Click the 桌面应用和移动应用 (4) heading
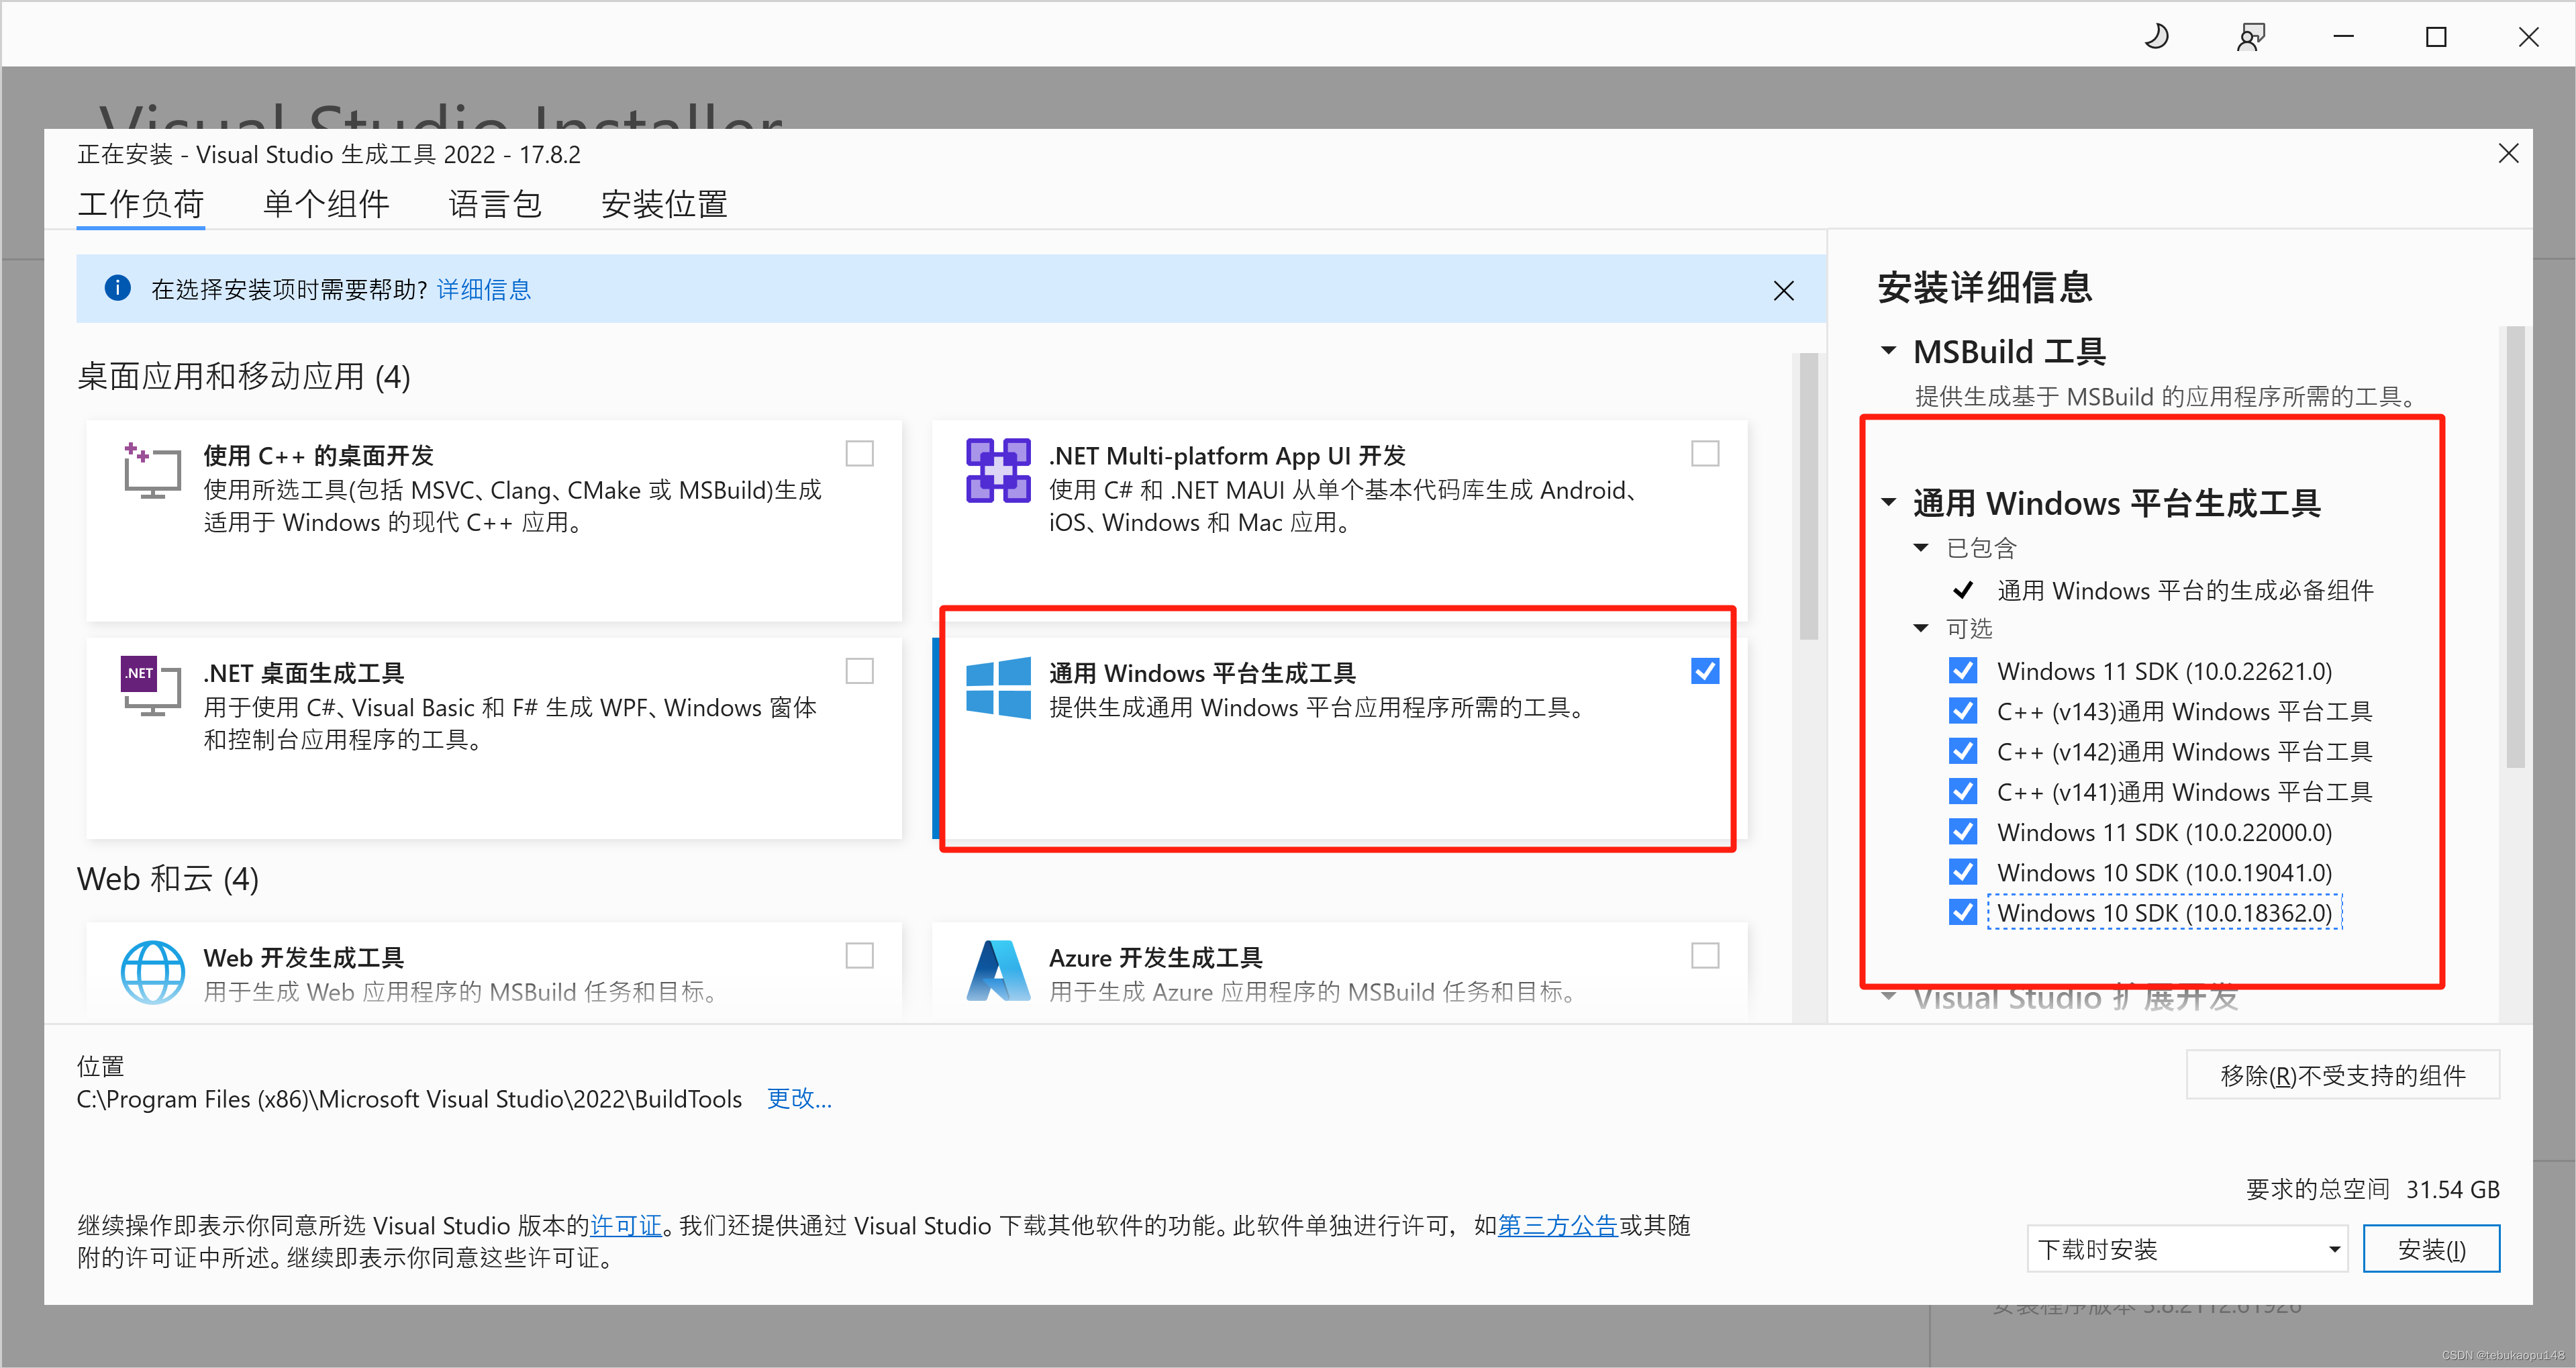This screenshot has width=2576, height=1368. pos(244,377)
